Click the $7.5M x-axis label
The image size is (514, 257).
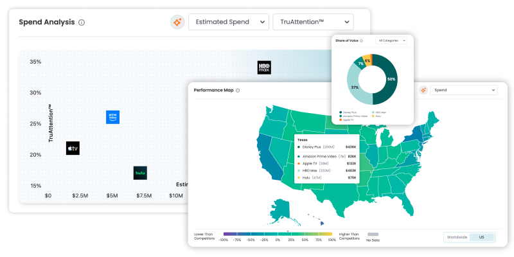[x=144, y=196]
